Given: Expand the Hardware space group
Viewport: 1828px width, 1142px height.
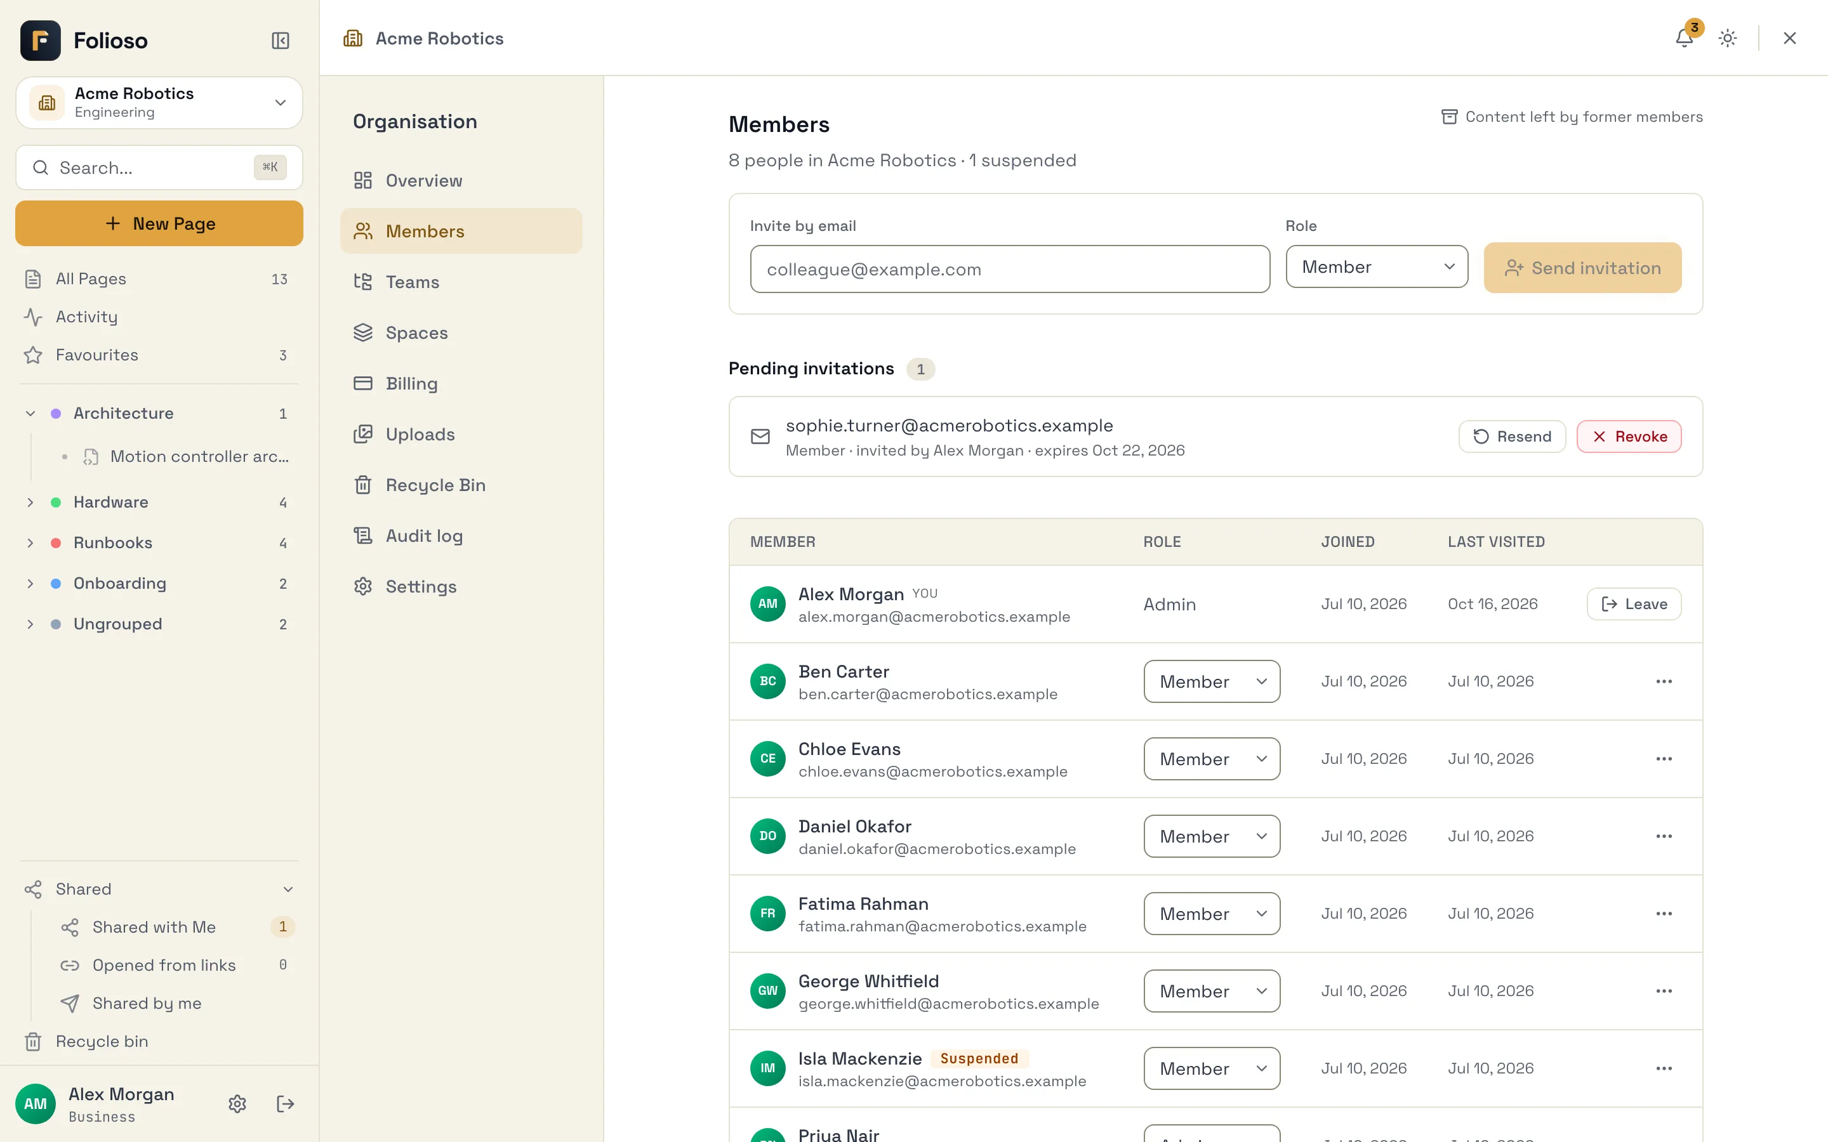Looking at the screenshot, I should pyautogui.click(x=30, y=502).
